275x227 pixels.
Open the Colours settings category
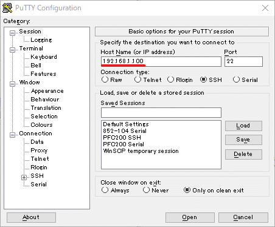pyautogui.click(x=41, y=125)
